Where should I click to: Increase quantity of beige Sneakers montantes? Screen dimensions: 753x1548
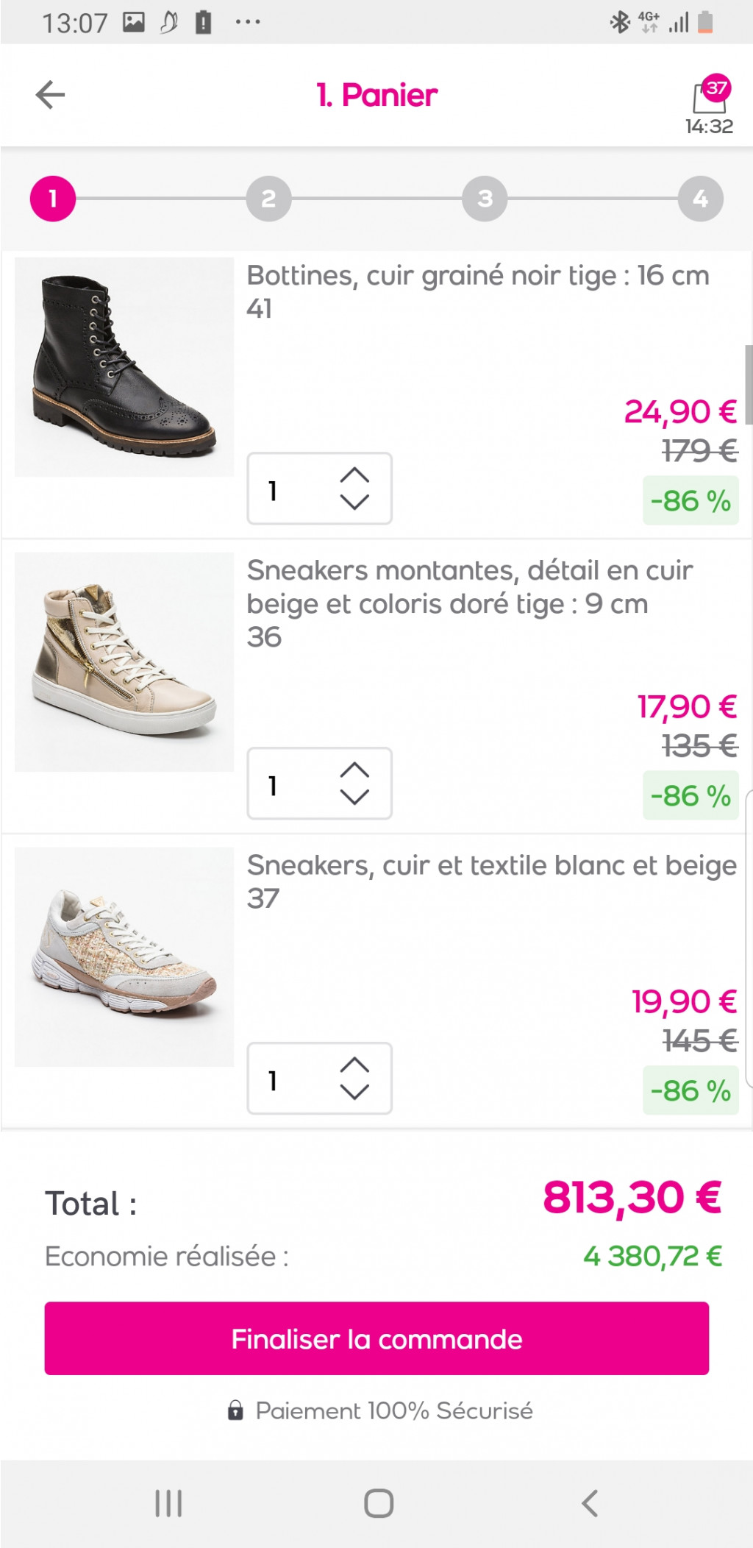[x=354, y=770]
